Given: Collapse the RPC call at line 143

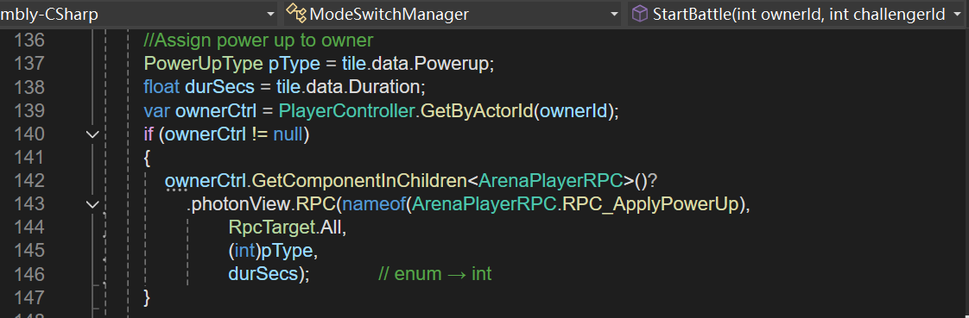Looking at the screenshot, I should click(x=92, y=204).
